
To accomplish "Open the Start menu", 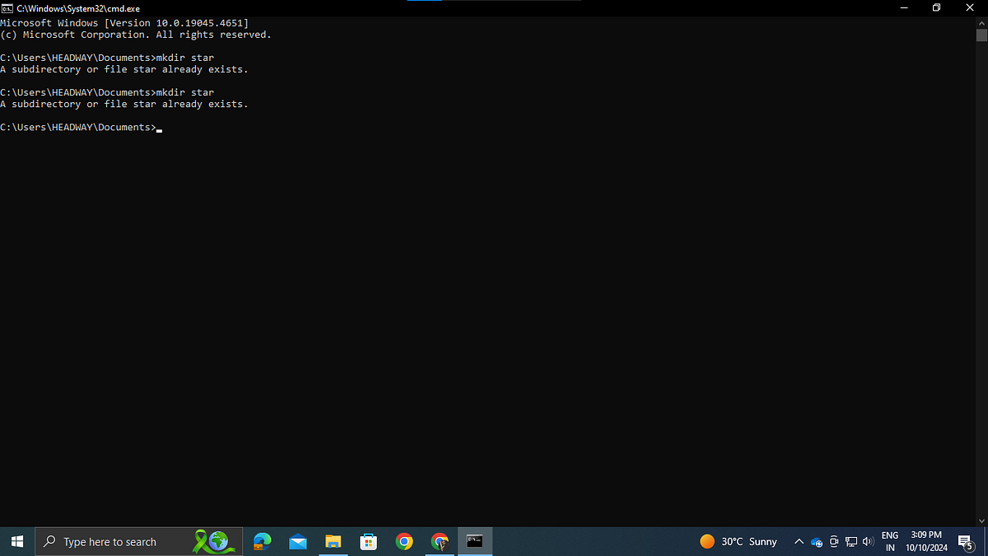I will [16, 541].
